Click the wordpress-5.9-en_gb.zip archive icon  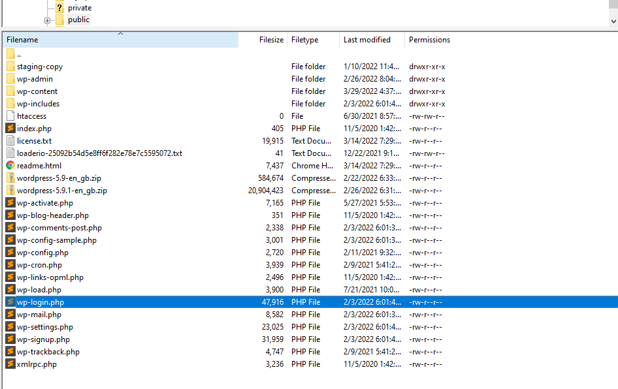(12, 178)
